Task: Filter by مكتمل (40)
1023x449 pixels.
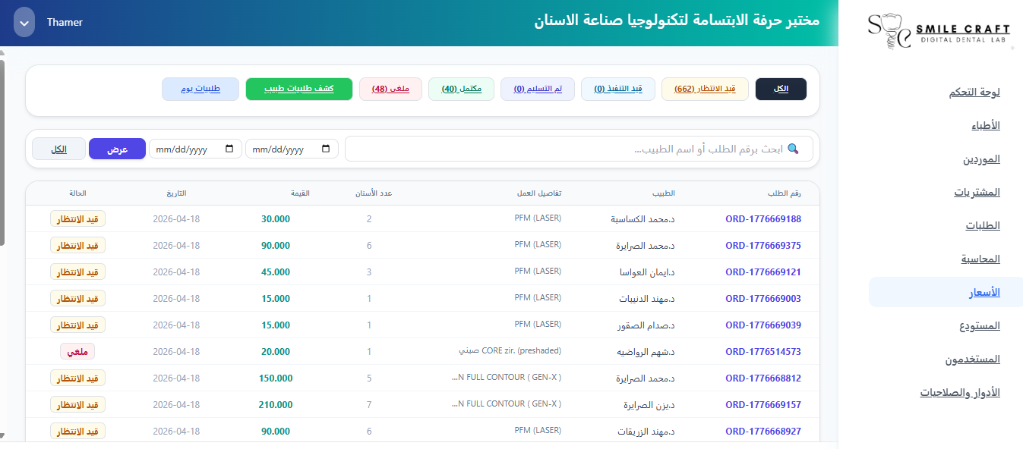Action: [x=461, y=89]
